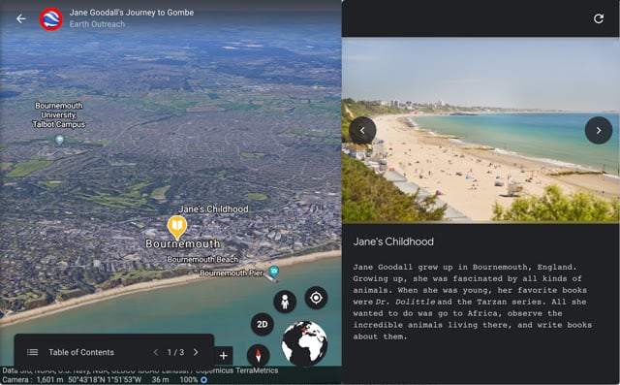The image size is (620, 385).
Task: Click the Jane's Childhood panel heading
Action: coord(393,241)
